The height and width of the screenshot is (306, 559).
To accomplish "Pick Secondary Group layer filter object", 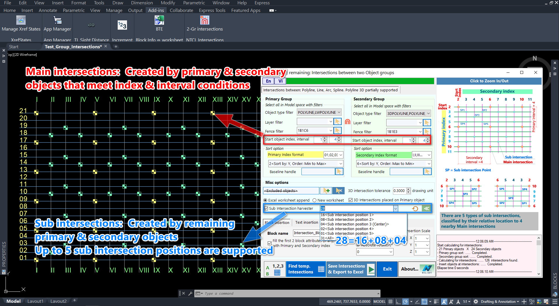I will [427, 123].
